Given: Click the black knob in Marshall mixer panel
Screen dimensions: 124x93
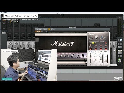Looking at the screenshot, I should pyautogui.click(x=91, y=37).
